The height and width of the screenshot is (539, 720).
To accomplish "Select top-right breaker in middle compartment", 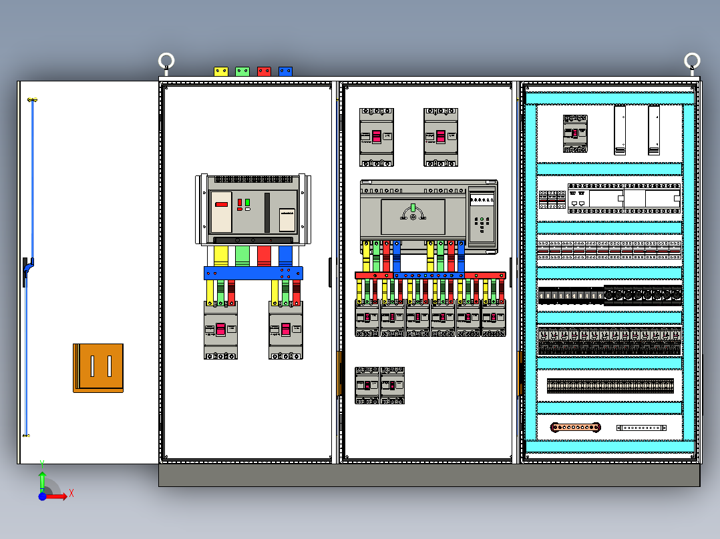I will pos(441,137).
